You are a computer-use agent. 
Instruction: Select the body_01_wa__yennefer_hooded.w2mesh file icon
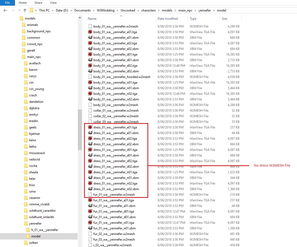pyautogui.click(x=90, y=77)
